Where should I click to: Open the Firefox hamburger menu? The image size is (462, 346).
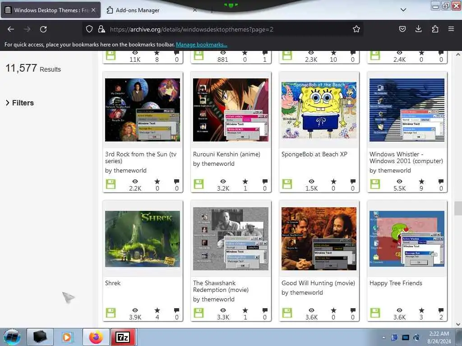(x=451, y=29)
